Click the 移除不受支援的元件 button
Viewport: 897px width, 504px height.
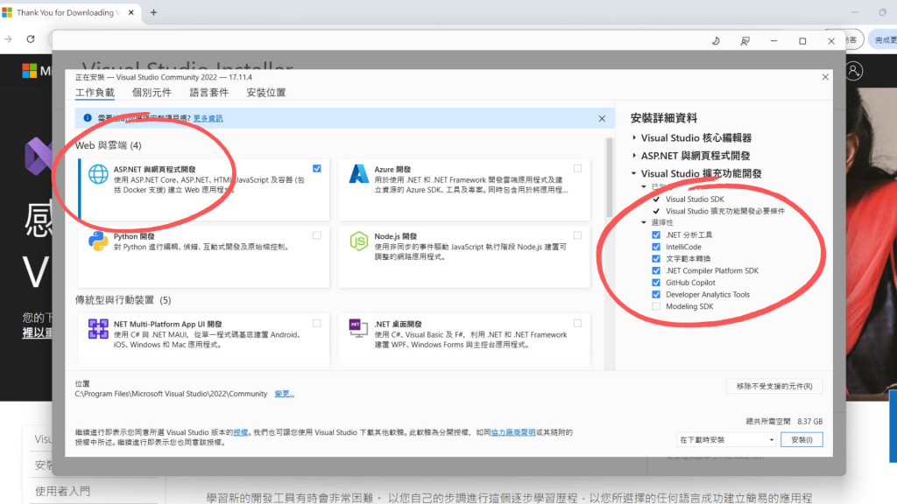[x=774, y=386]
